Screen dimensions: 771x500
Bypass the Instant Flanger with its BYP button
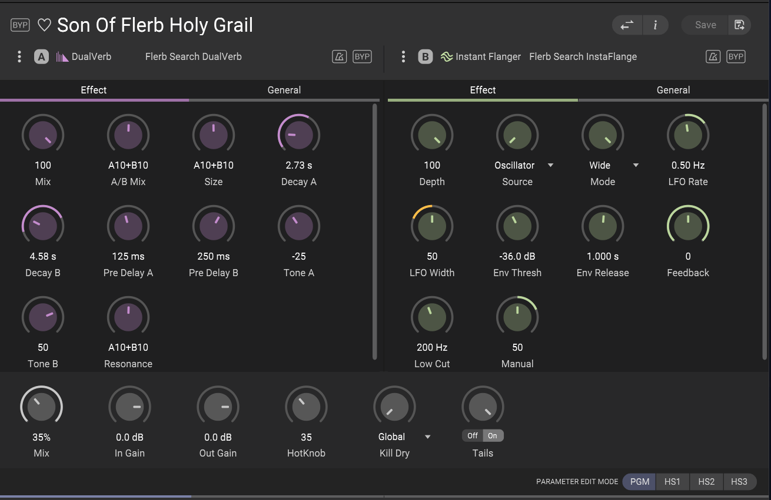pos(736,57)
